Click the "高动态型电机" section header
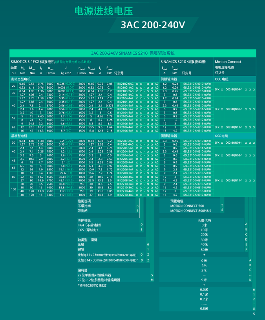The image size is (265, 320). click(20, 79)
